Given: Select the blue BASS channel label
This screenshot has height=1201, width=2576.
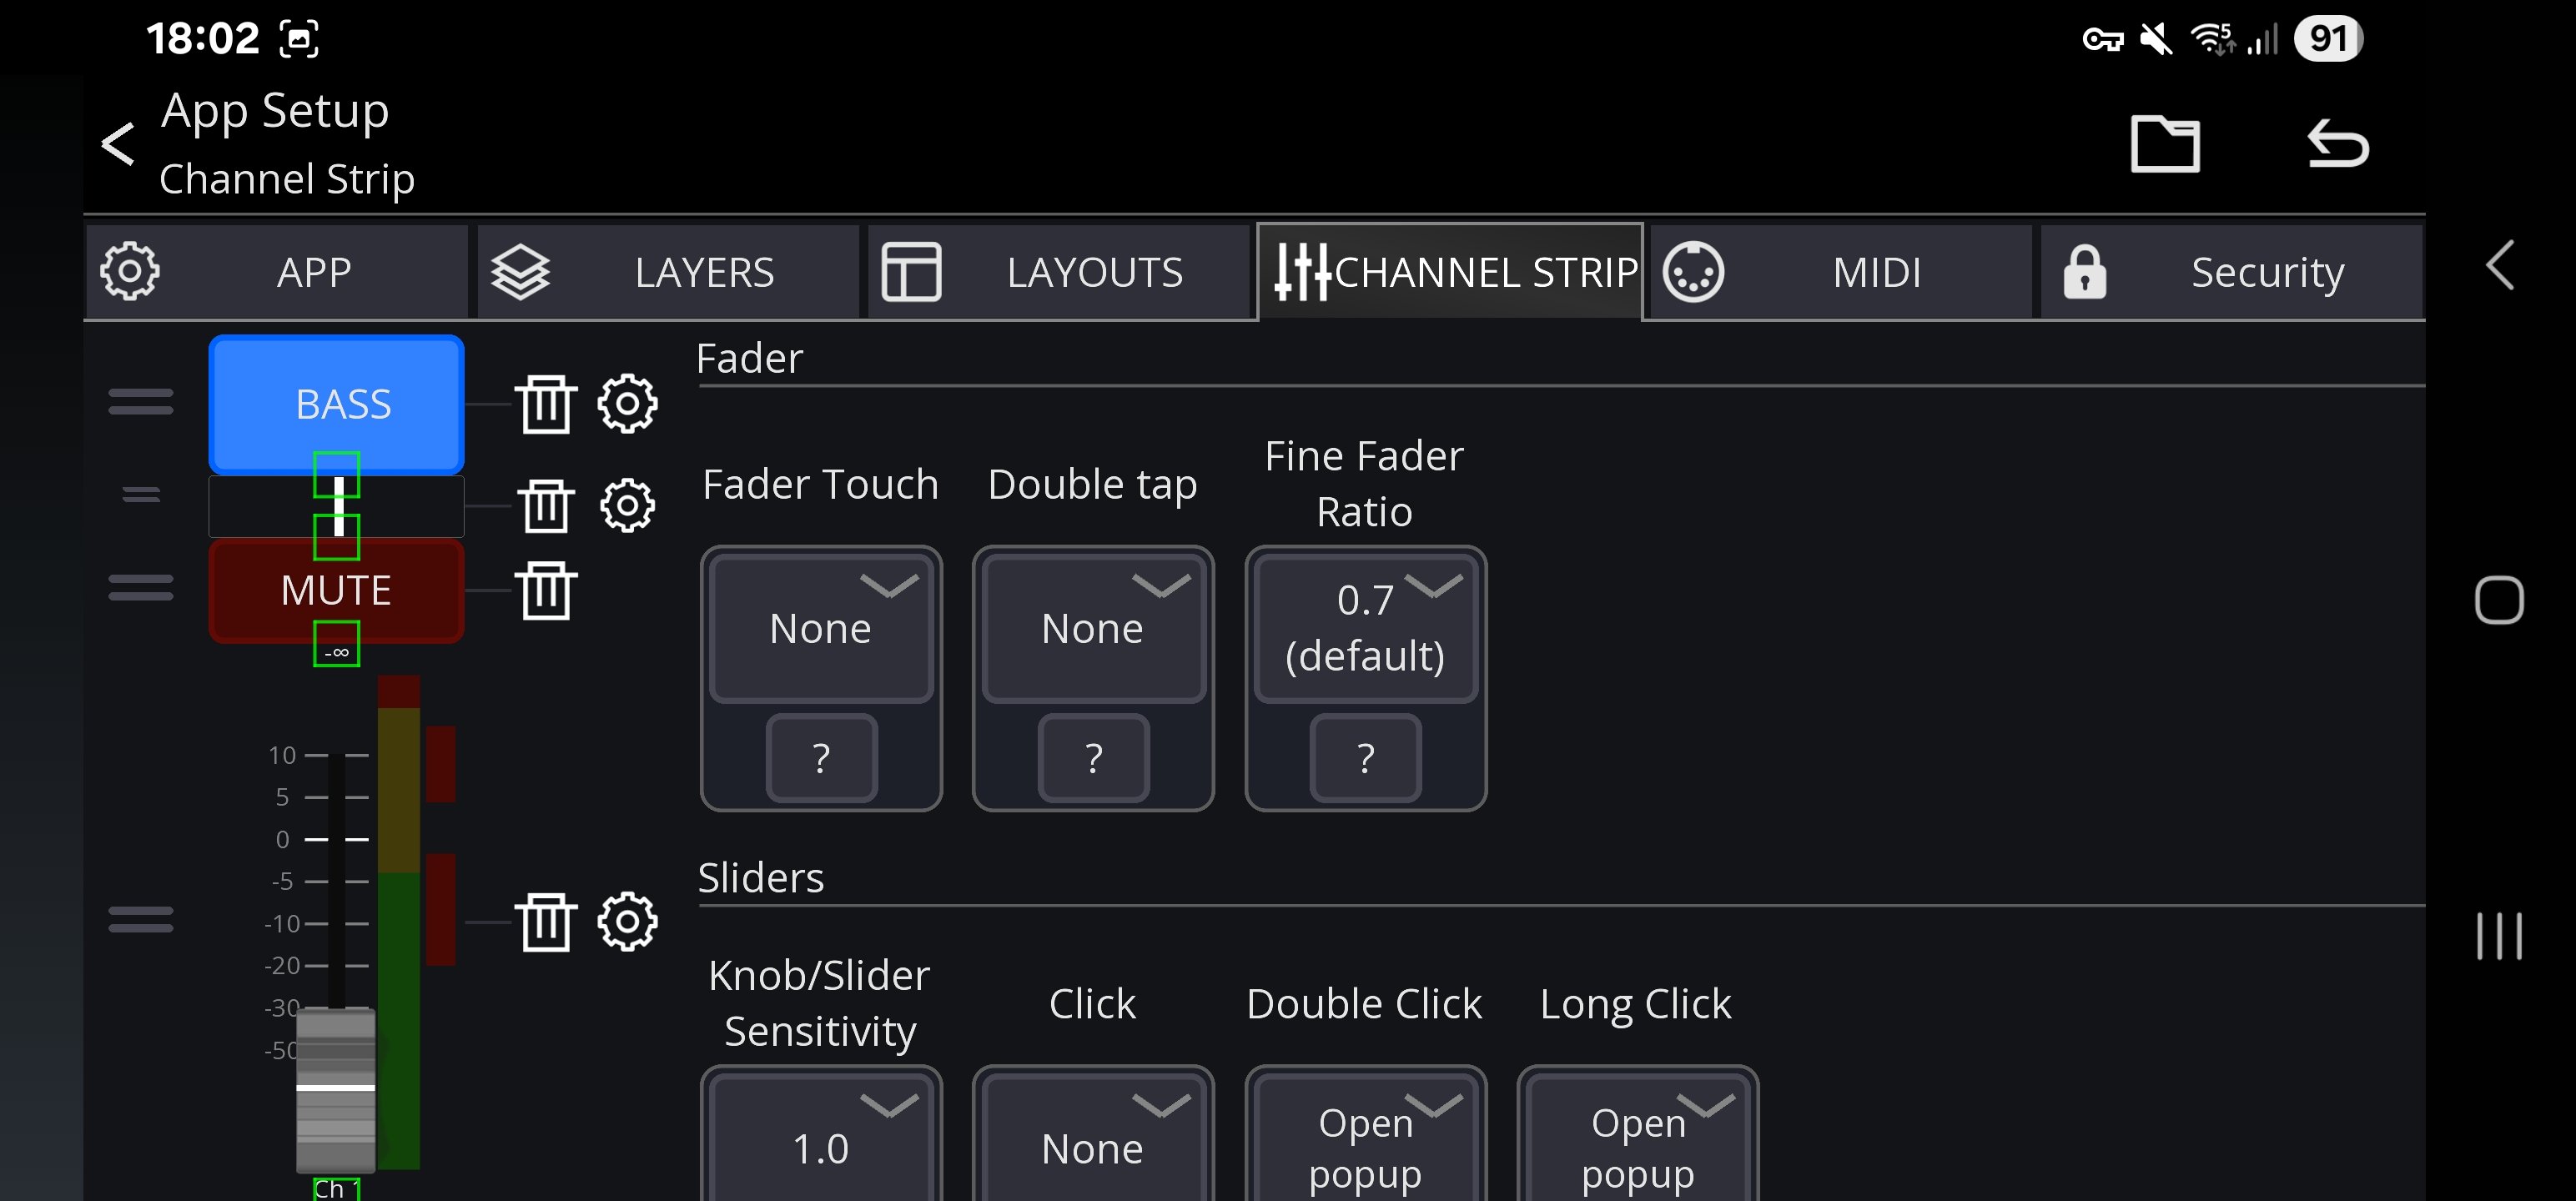Looking at the screenshot, I should click(x=336, y=404).
